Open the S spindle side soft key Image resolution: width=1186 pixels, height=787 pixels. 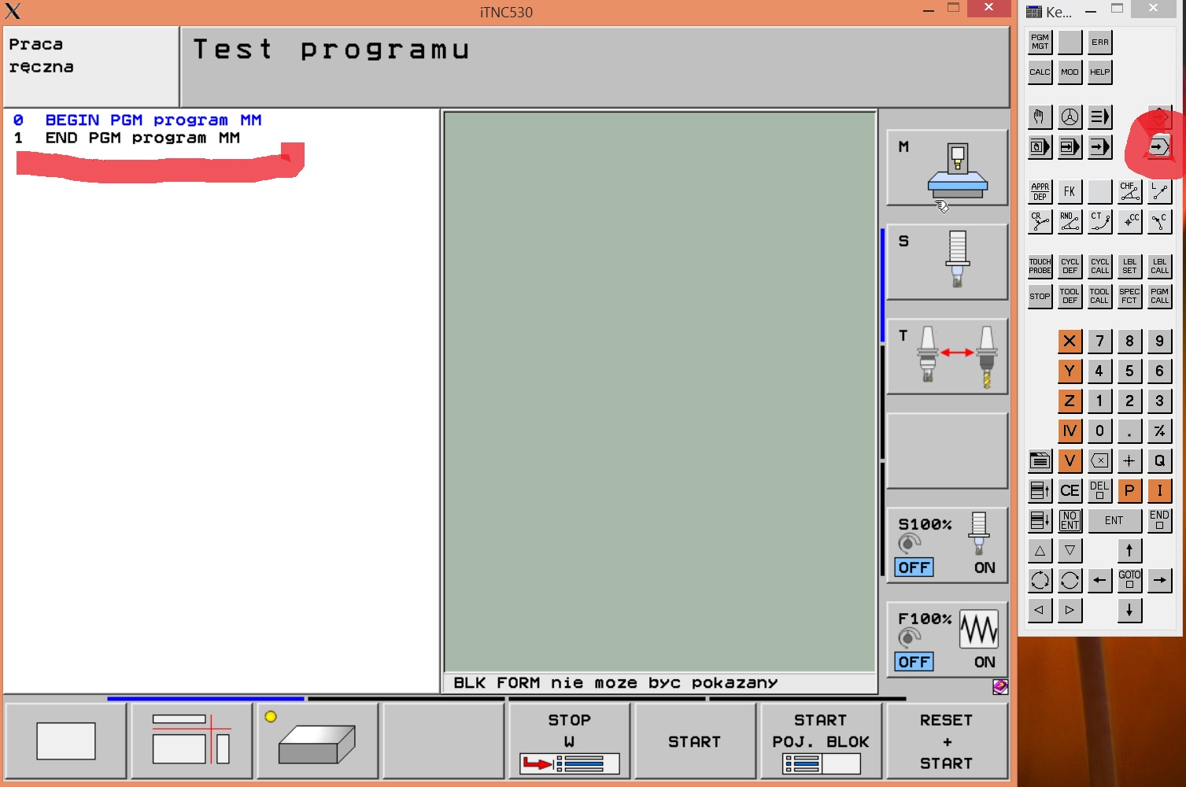[x=947, y=262]
